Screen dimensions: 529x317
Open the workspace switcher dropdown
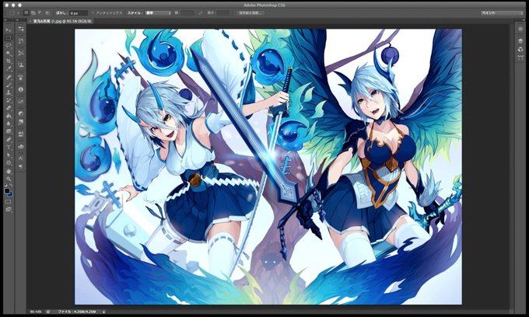coord(502,12)
